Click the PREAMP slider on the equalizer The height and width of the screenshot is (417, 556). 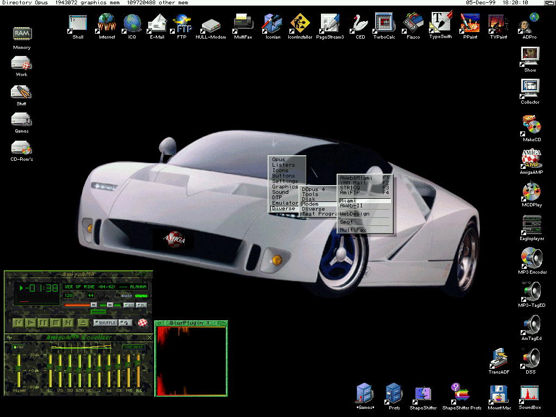pyautogui.click(x=18, y=368)
